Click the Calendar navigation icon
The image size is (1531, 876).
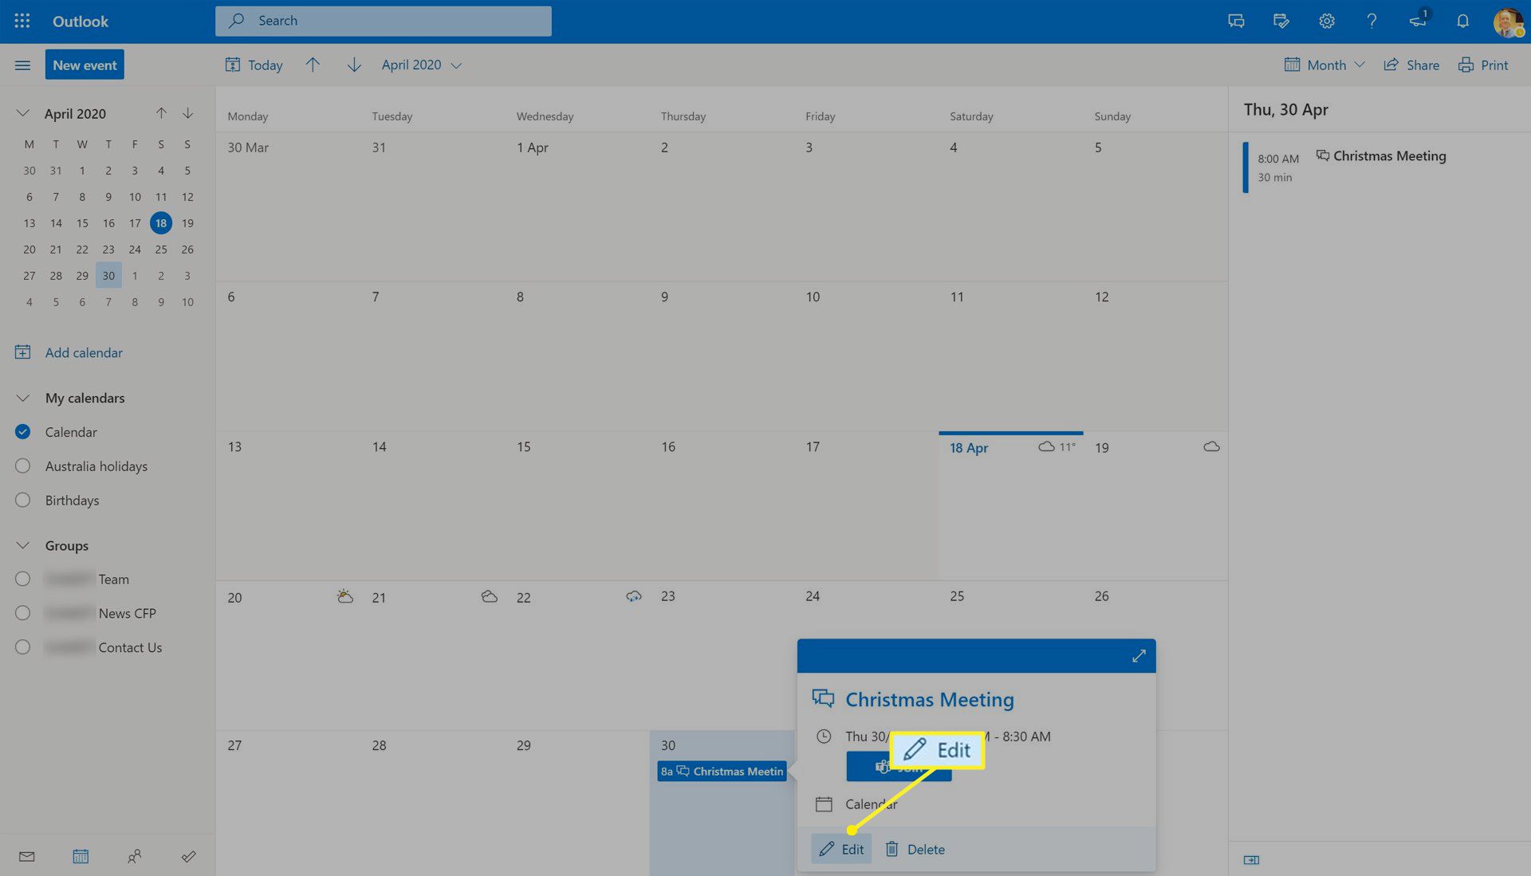(81, 856)
